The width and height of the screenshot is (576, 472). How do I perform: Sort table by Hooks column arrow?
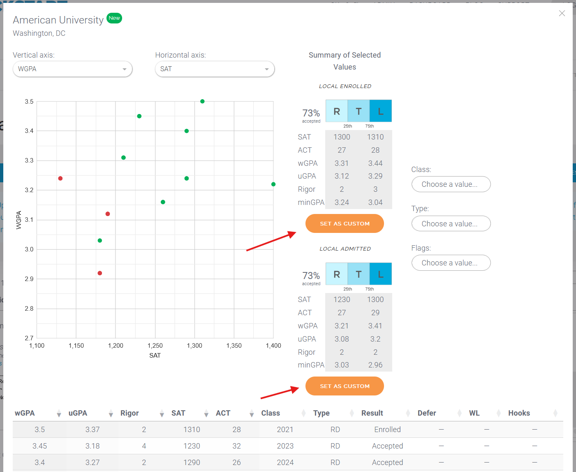pos(555,413)
